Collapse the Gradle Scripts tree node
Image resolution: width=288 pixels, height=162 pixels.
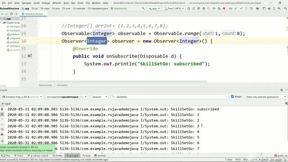tap(1, 22)
